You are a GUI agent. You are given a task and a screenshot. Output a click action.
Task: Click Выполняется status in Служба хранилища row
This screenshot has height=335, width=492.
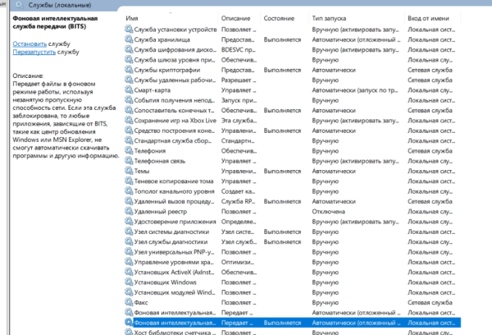[x=282, y=39]
